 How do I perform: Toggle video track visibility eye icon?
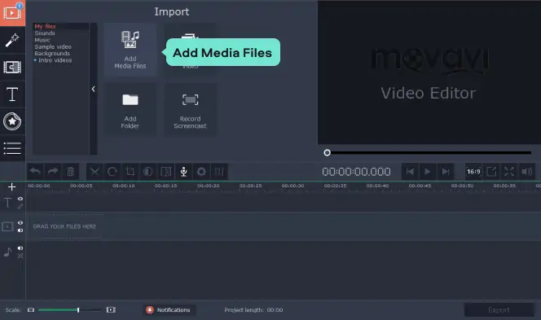click(x=20, y=223)
